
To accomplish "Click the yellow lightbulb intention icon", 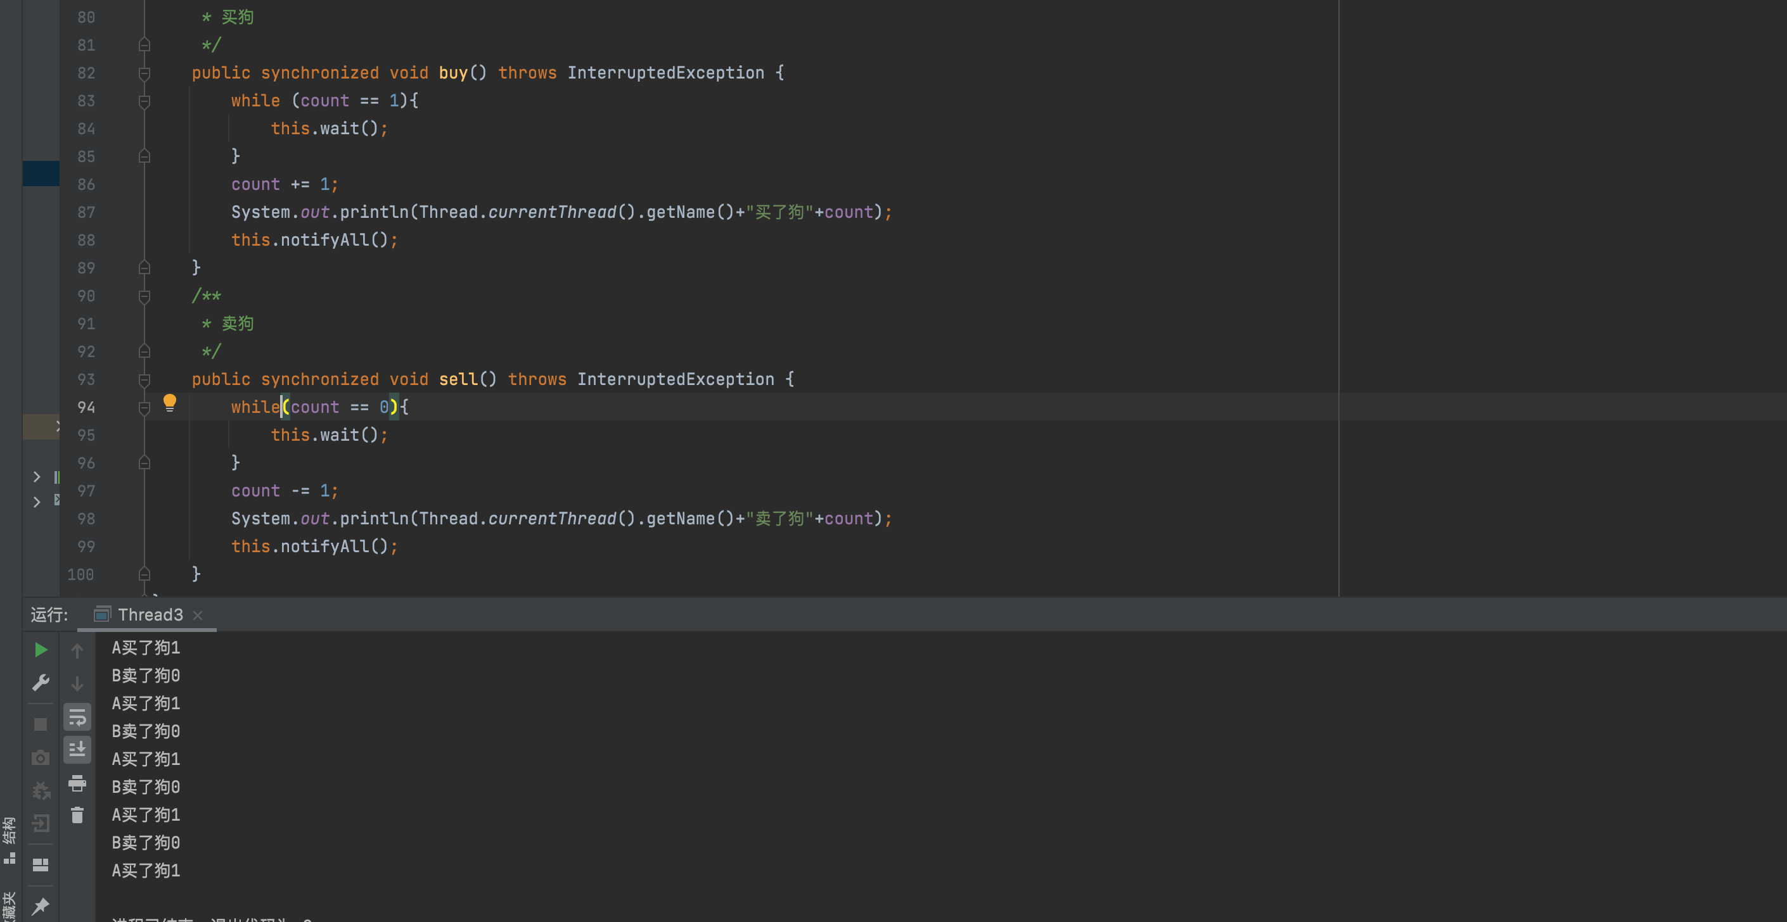I will point(169,402).
